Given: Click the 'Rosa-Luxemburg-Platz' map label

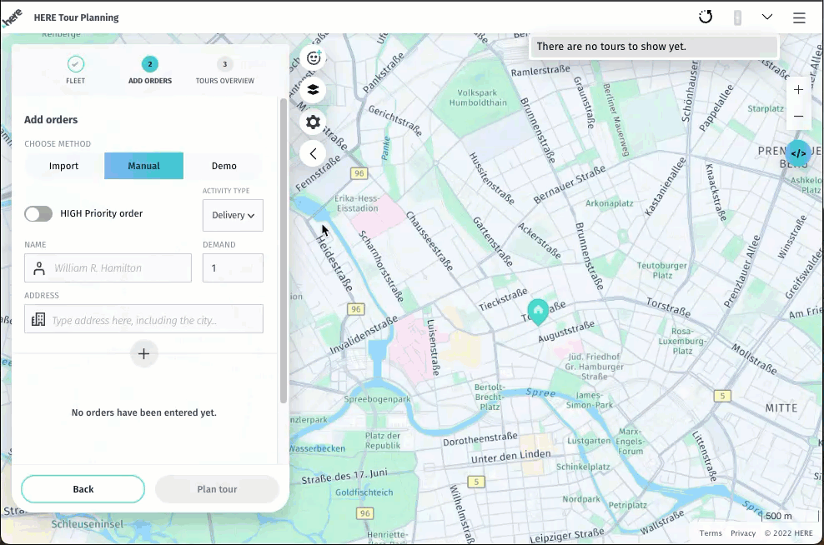Looking at the screenshot, I should coord(682,342).
